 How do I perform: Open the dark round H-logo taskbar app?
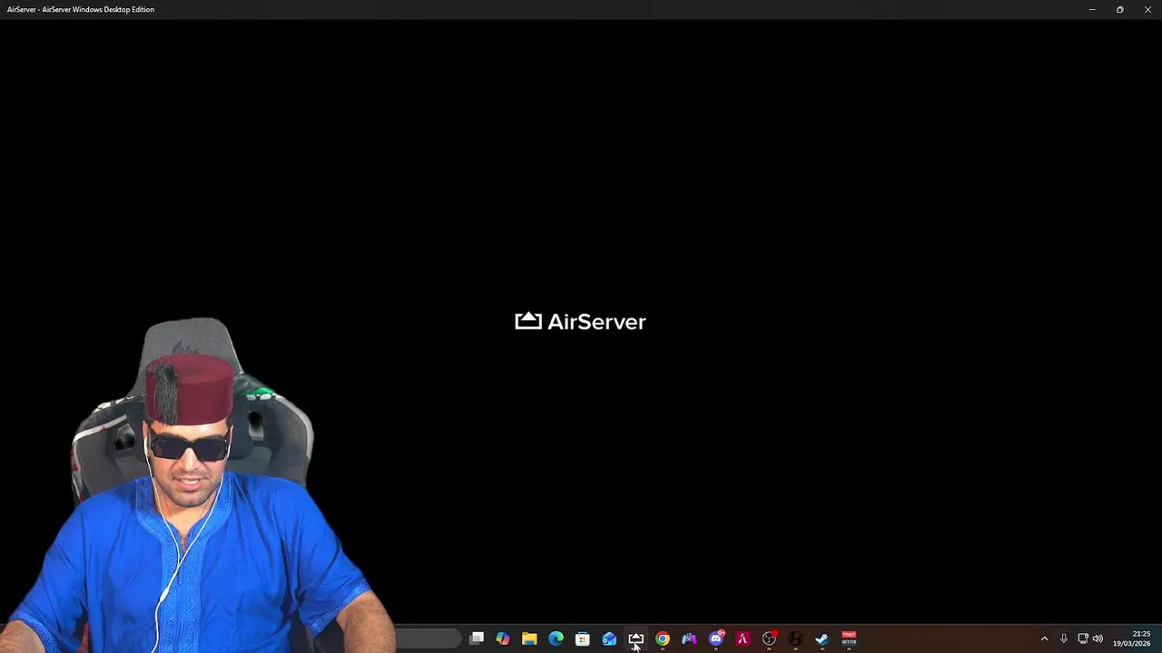click(x=795, y=638)
